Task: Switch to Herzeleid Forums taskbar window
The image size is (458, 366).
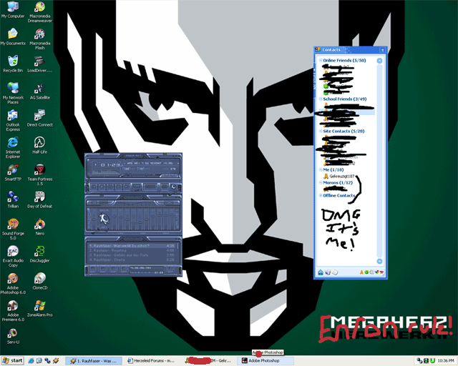Action: [151, 361]
